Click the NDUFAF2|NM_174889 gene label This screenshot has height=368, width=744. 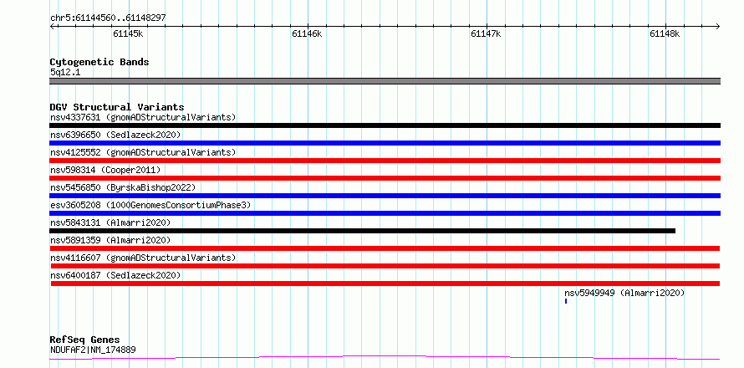(93, 350)
